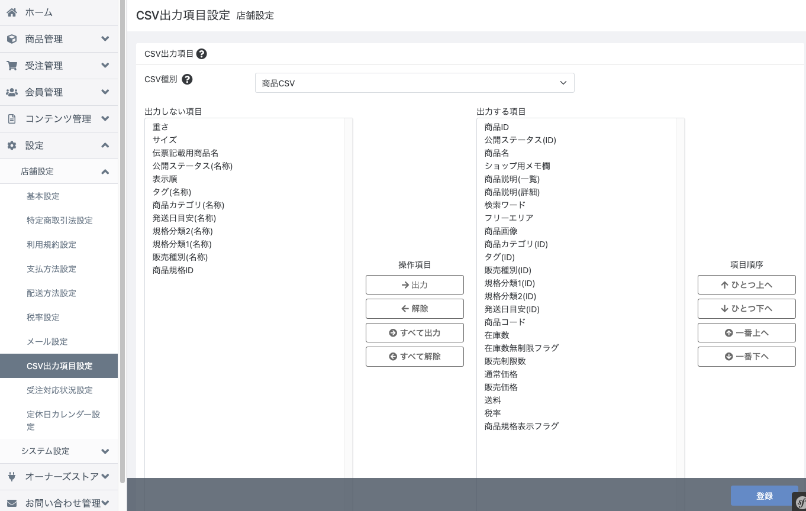Click the オーナーズストア plug icon
Viewport: 806px width, 511px height.
point(12,476)
